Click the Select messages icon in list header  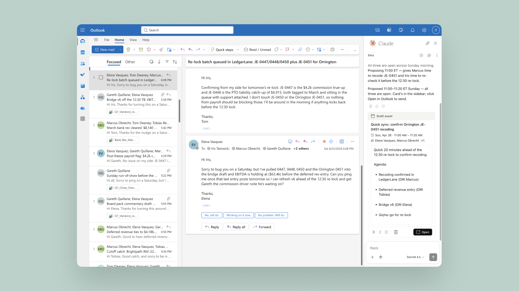[x=151, y=62]
